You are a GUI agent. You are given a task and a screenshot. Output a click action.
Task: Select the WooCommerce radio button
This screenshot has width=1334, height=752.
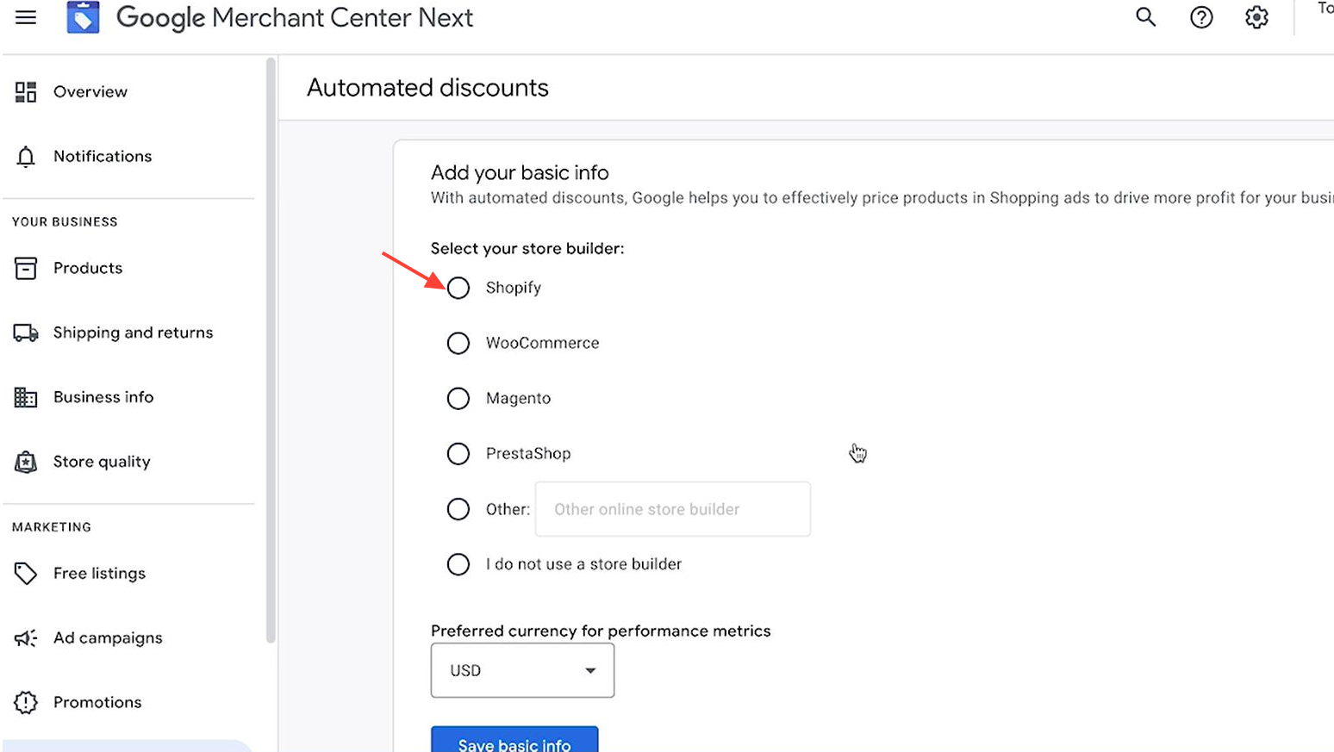pos(458,344)
